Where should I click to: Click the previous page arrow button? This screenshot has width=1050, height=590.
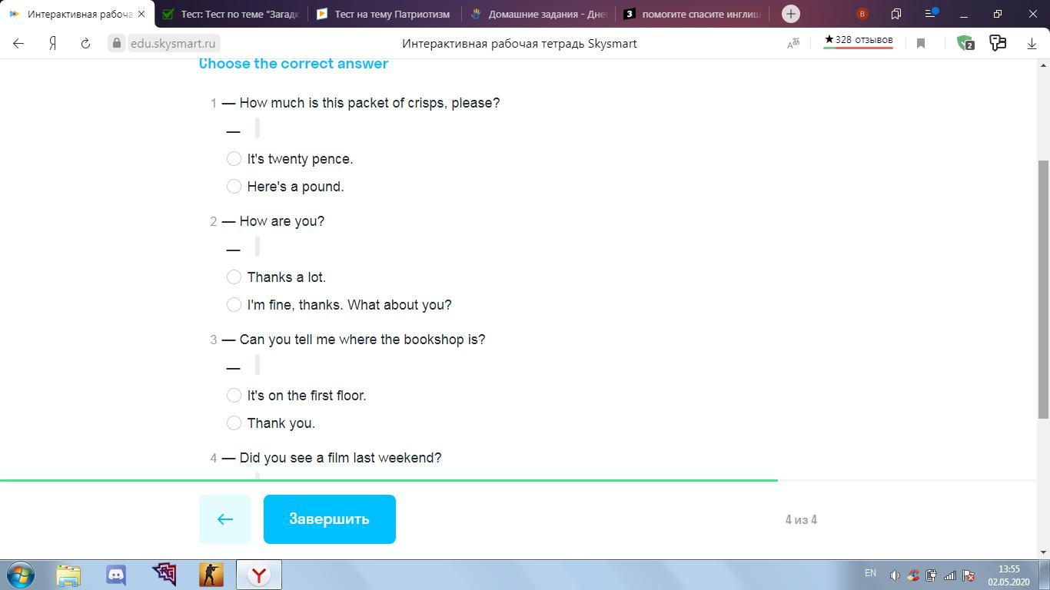click(225, 519)
